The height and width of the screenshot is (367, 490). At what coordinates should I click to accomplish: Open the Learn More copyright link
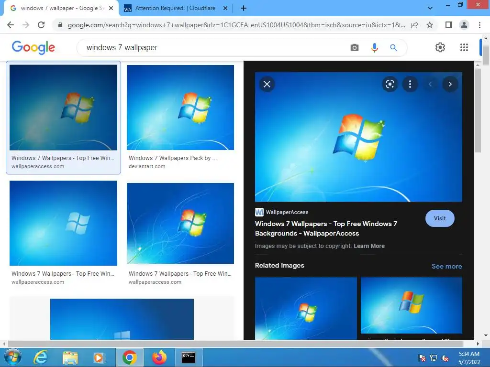tap(369, 246)
